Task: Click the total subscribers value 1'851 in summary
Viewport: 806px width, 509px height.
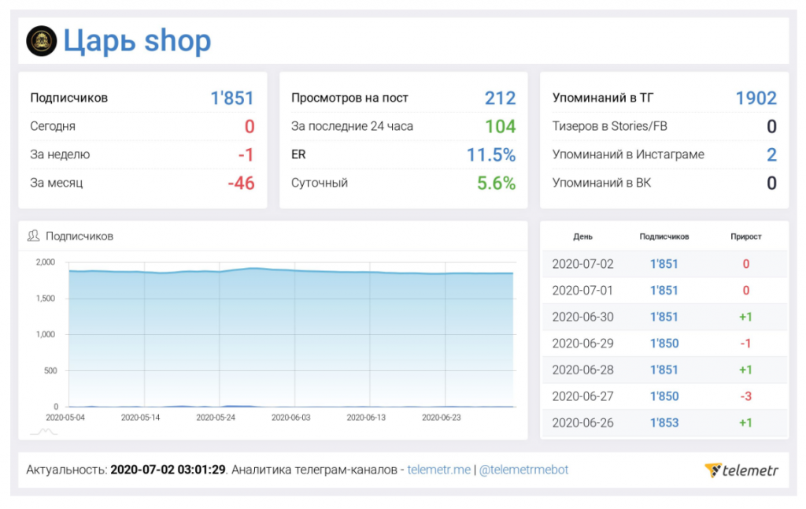Action: point(232,98)
